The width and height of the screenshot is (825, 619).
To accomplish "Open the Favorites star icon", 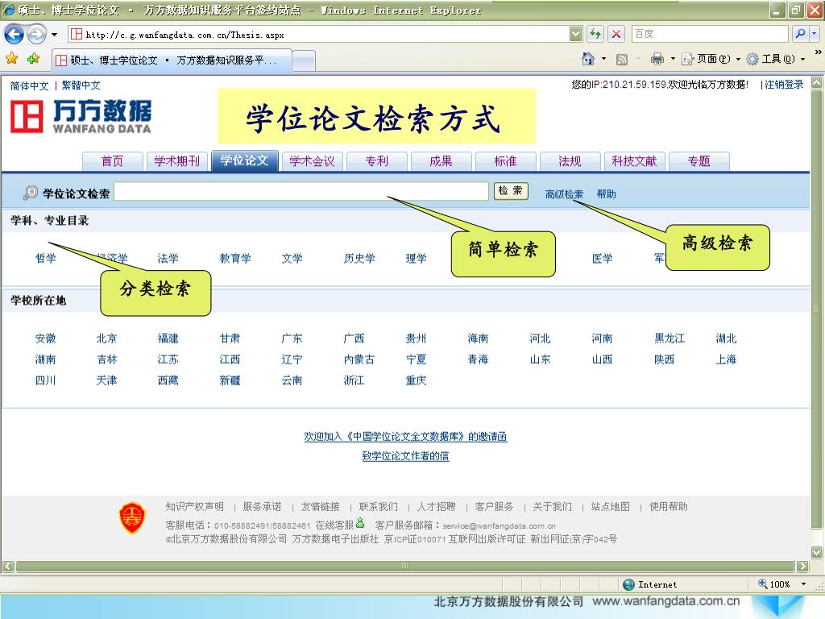I will click(x=11, y=58).
